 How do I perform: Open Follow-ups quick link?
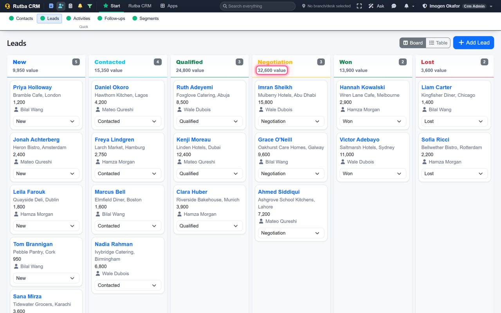111,18
